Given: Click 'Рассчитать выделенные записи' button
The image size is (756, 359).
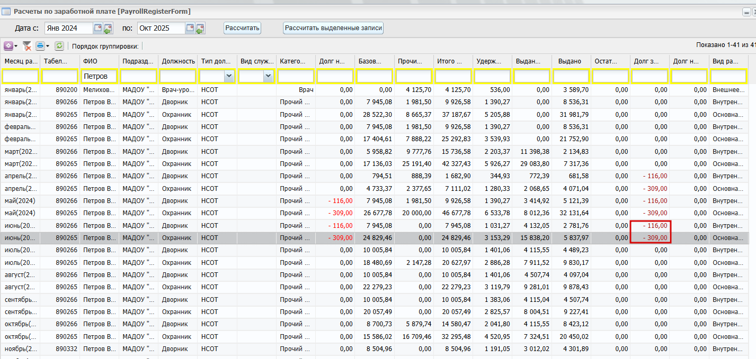Looking at the screenshot, I should [333, 28].
